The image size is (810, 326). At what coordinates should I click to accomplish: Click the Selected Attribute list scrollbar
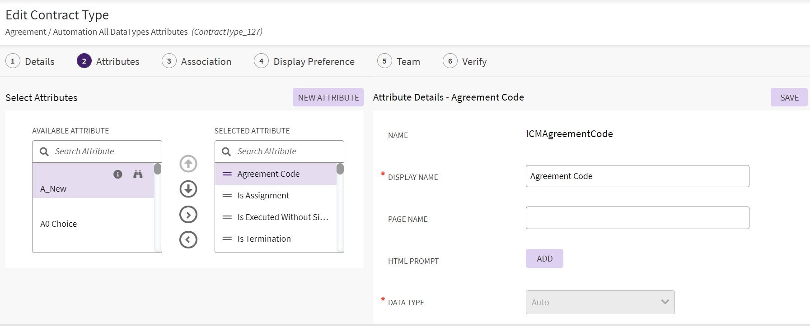(340, 207)
